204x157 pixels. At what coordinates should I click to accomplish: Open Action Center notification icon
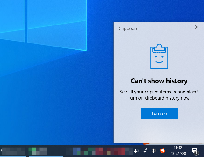point(194,151)
